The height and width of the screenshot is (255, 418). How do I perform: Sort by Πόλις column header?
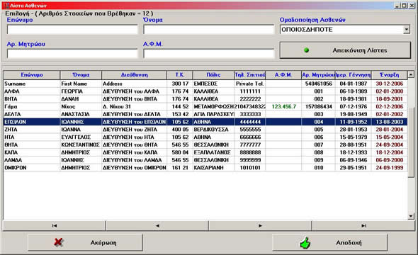coord(213,75)
